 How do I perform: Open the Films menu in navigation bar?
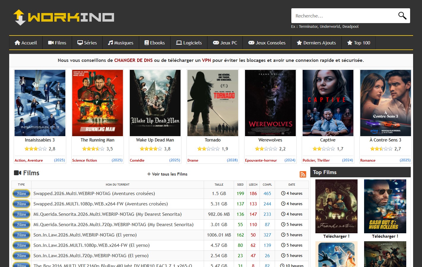coord(57,43)
